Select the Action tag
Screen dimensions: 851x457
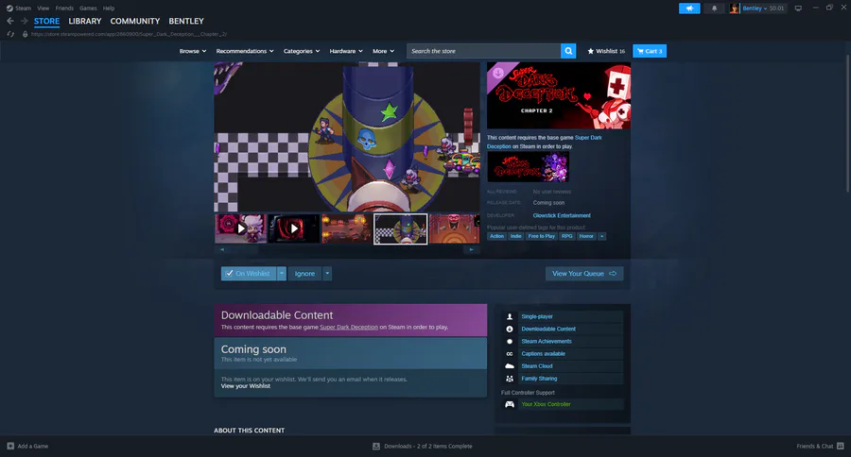(x=496, y=236)
